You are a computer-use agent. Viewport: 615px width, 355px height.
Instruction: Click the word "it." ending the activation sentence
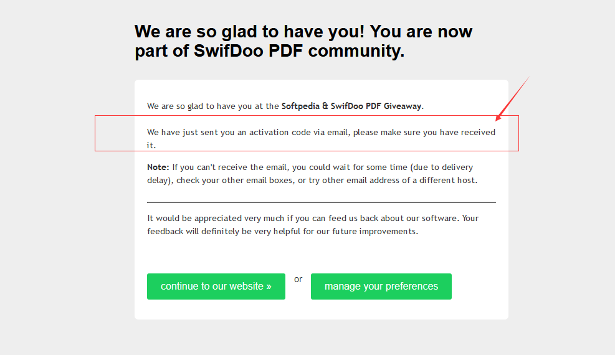(151, 145)
